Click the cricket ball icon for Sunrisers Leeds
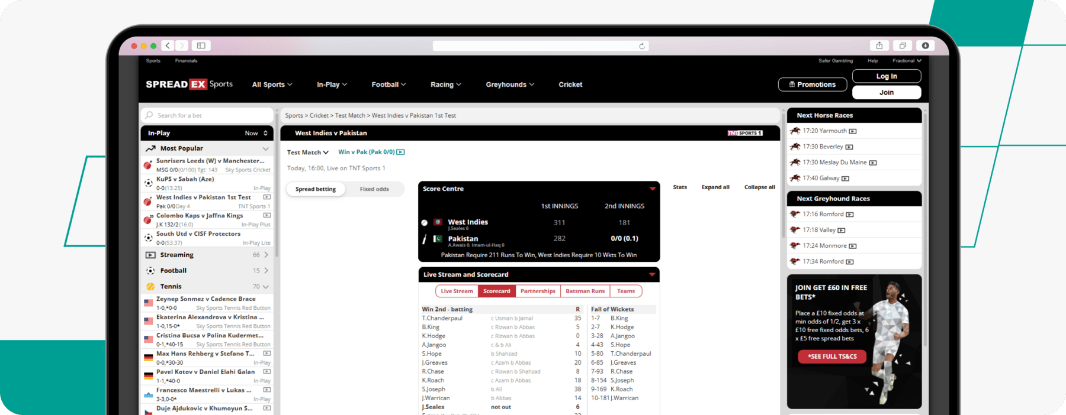The image size is (1066, 415). coord(148,165)
